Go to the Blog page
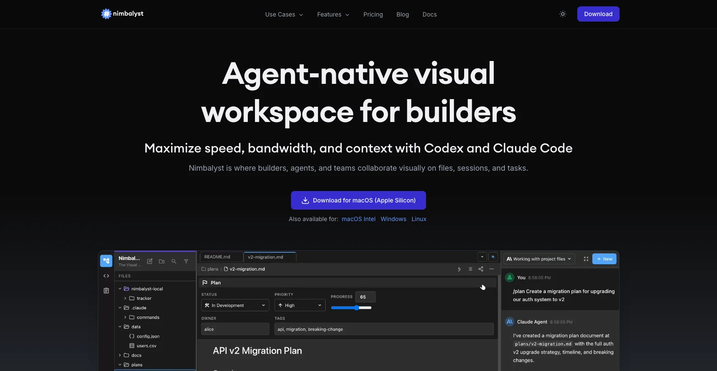 point(403,14)
